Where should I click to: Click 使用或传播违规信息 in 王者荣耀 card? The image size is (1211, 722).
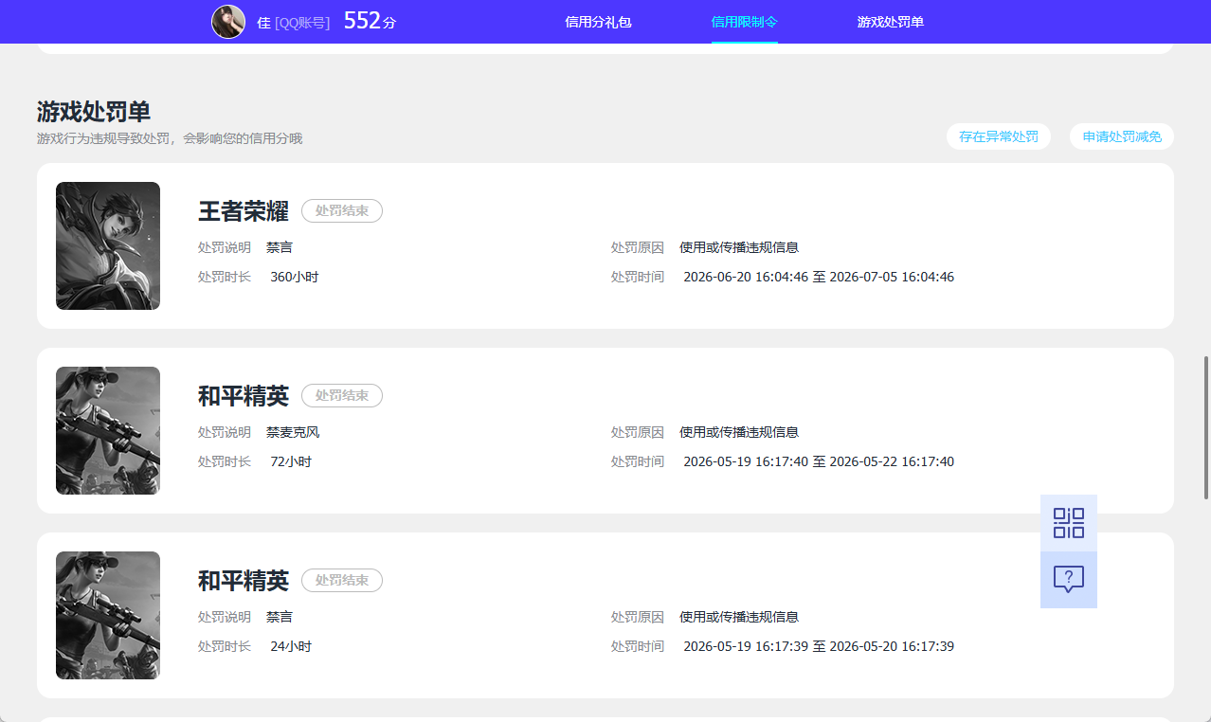coord(739,247)
